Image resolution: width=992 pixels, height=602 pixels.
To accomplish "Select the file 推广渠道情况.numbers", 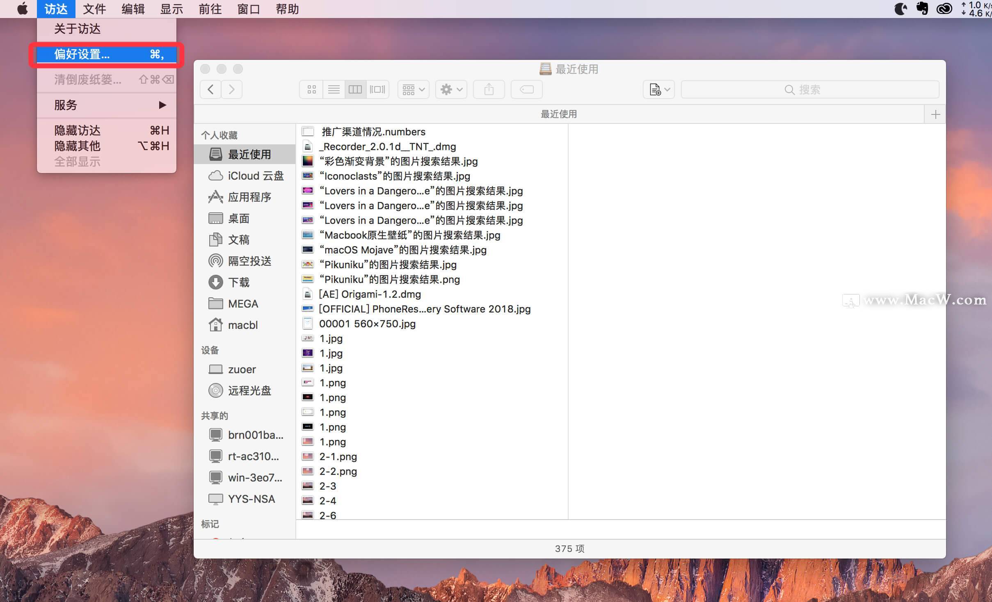I will click(373, 132).
